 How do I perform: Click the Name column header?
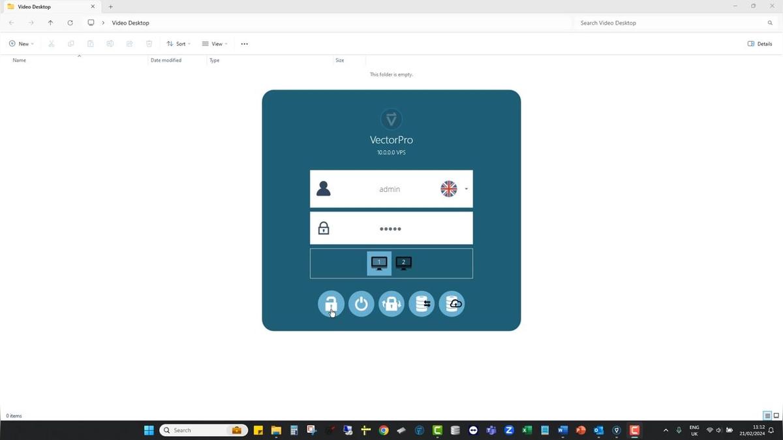pyautogui.click(x=20, y=60)
